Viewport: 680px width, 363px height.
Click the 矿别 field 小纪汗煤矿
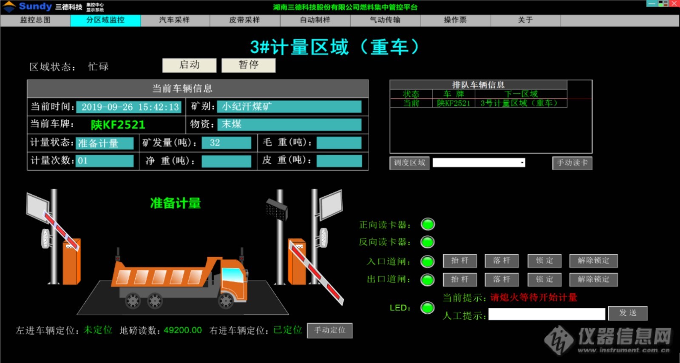point(289,107)
